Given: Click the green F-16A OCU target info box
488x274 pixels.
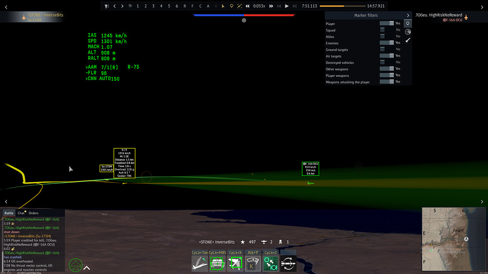Looking at the screenshot, I should pos(310,169).
